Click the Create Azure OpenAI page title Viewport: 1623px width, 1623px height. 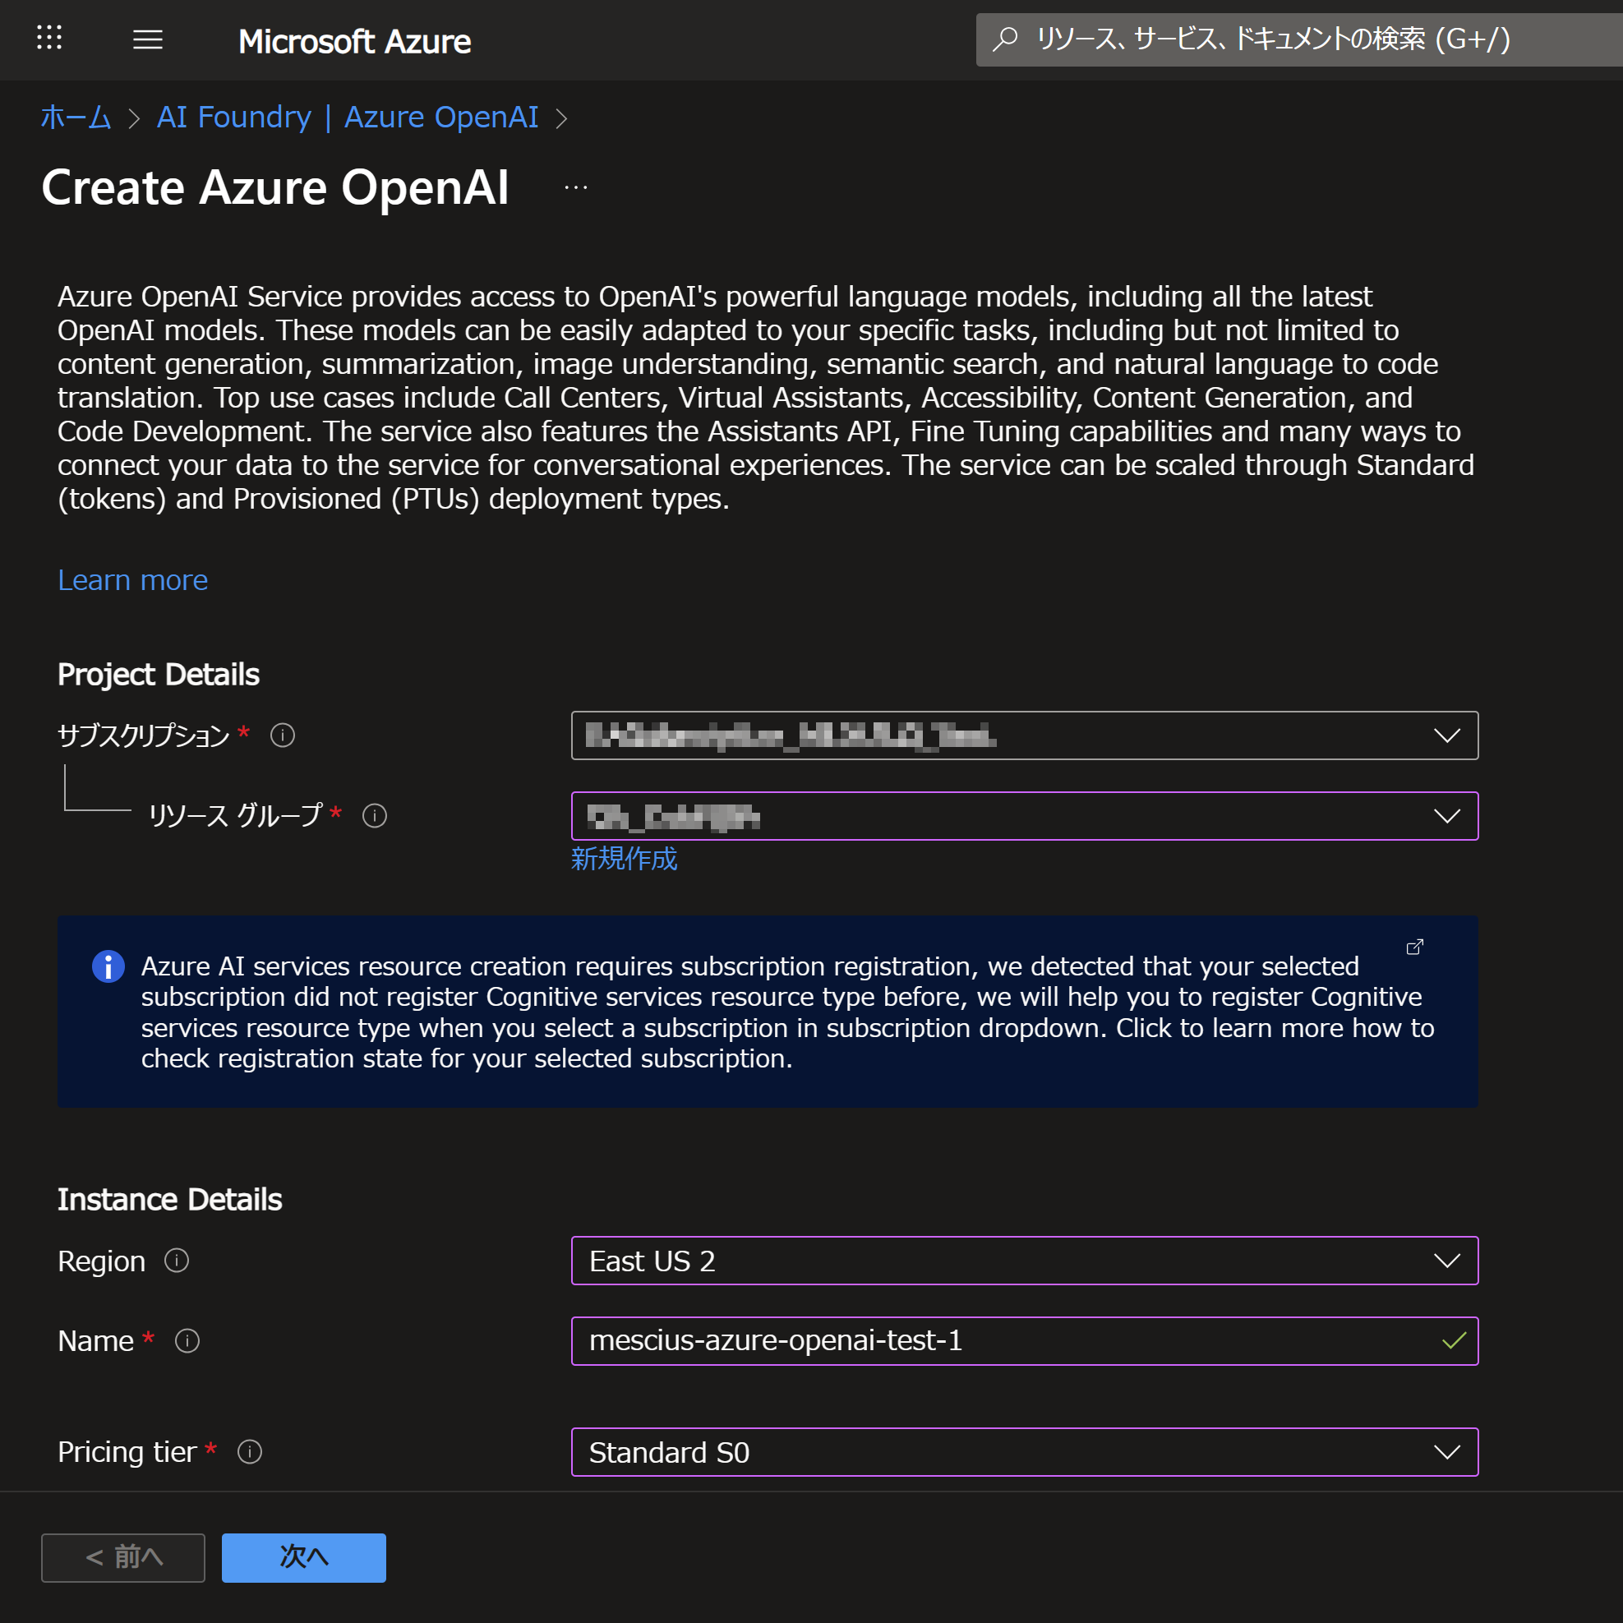tap(275, 187)
